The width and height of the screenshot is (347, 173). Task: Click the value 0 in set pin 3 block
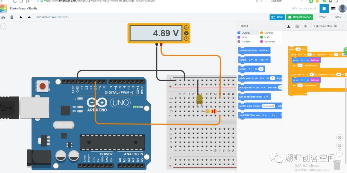pos(261,69)
